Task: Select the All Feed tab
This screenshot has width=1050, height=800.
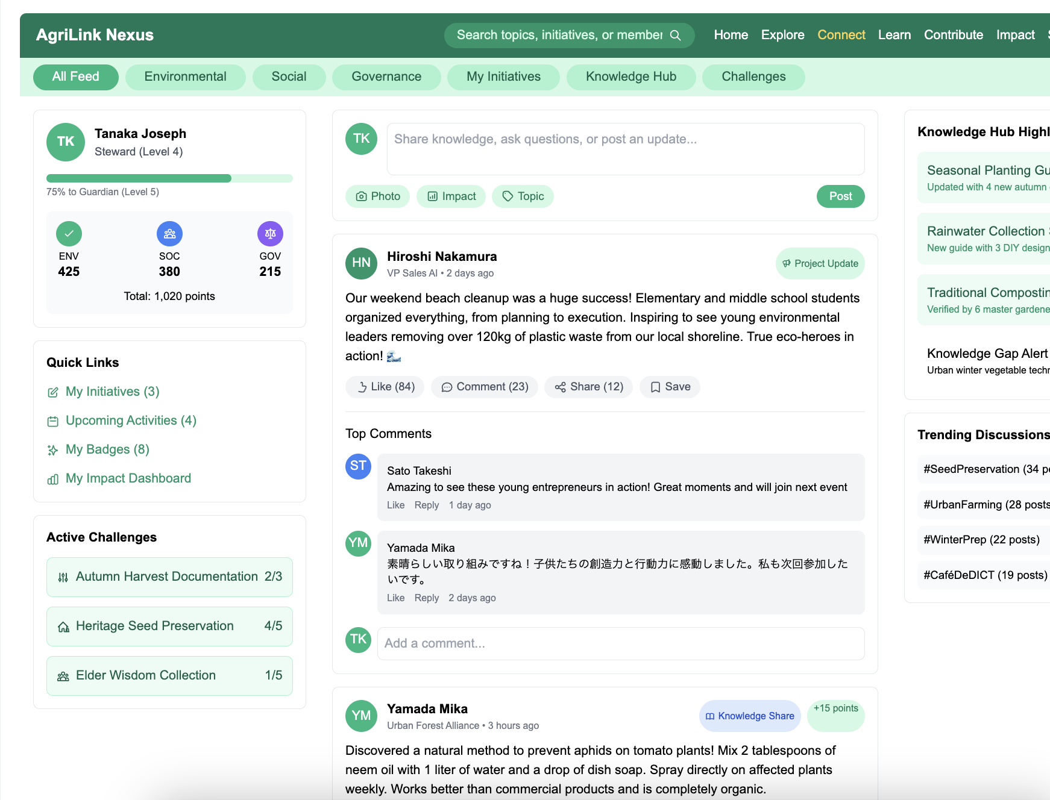Action: (76, 77)
